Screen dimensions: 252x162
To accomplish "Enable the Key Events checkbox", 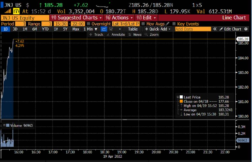I will tap(174, 24).
